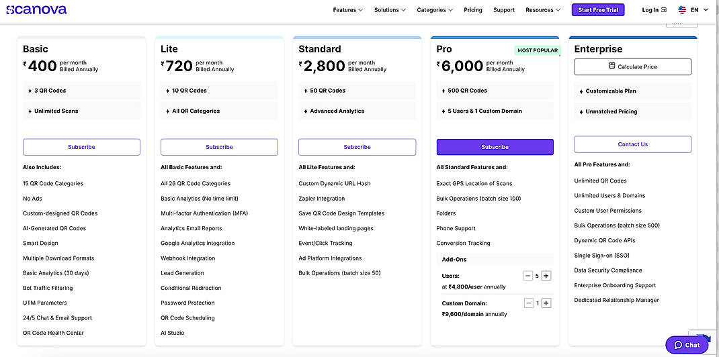Viewport: 719px width, 357px height.
Task: Click the Lite plan price ₹720
Action: 177,66
